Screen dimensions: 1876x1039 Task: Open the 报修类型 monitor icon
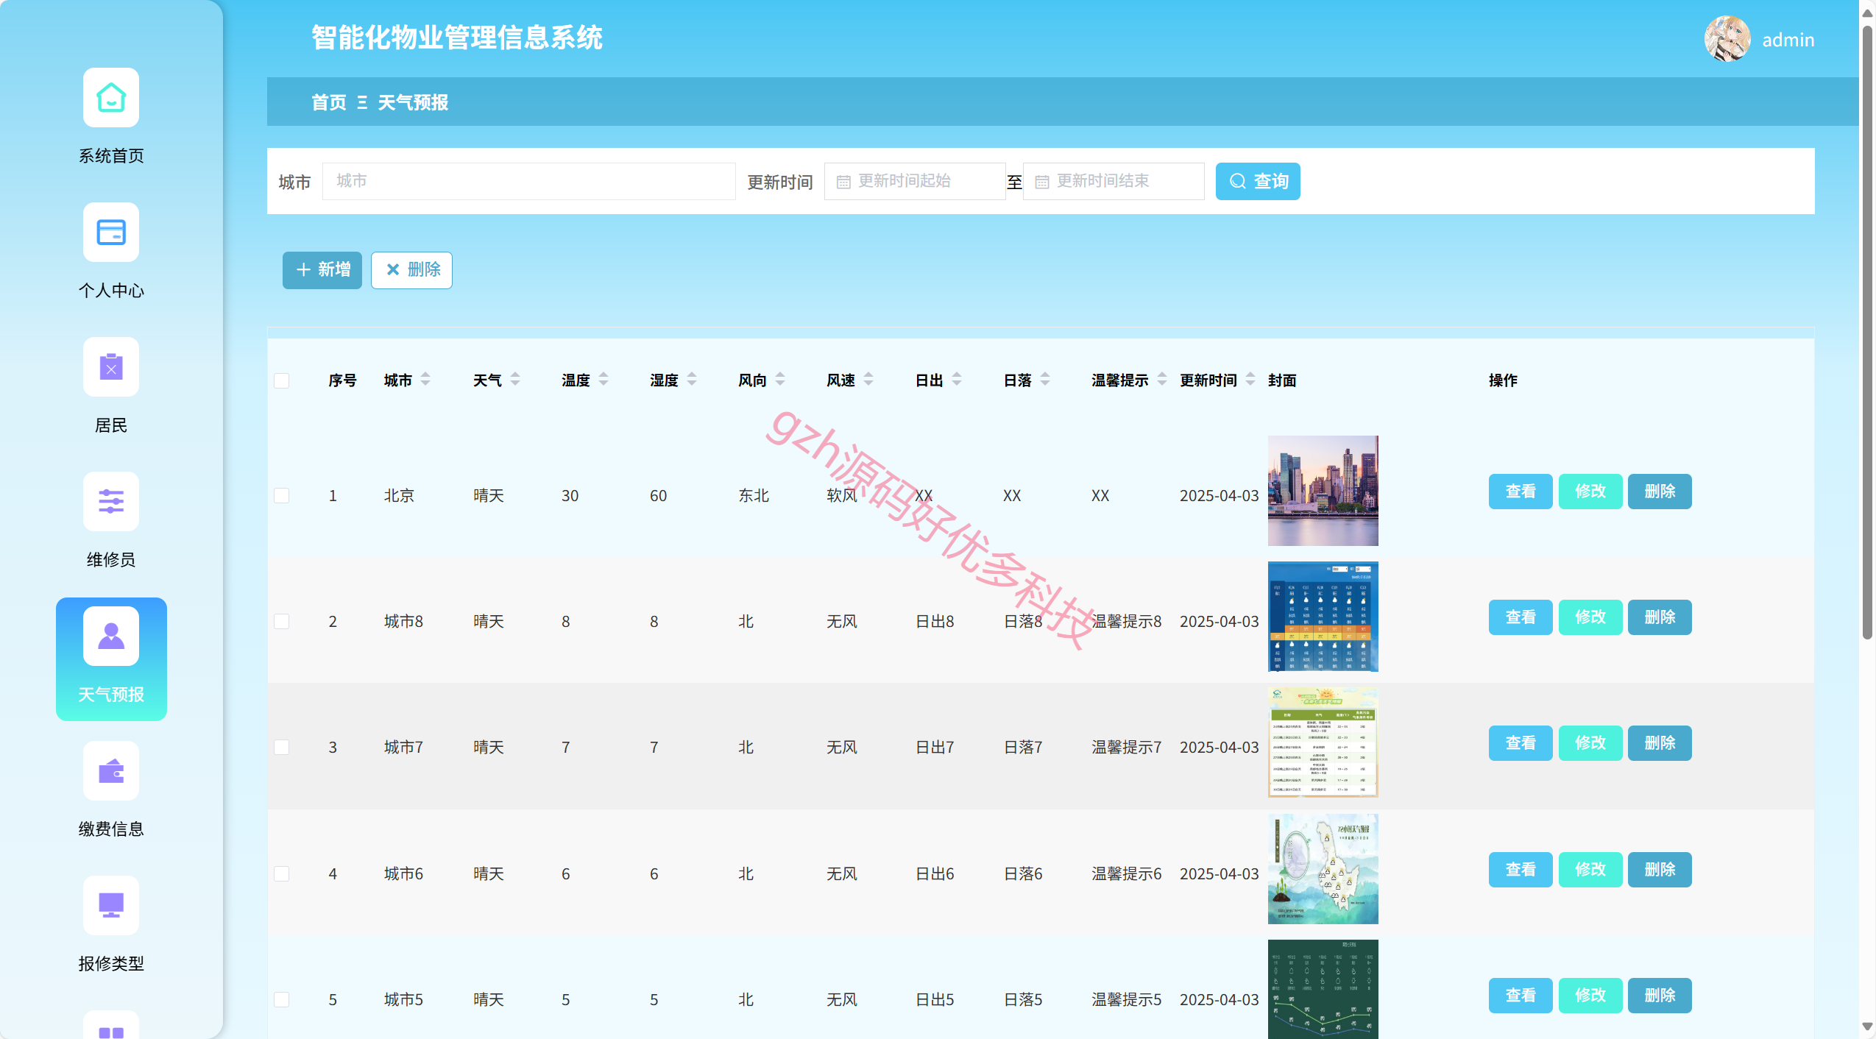click(x=111, y=906)
